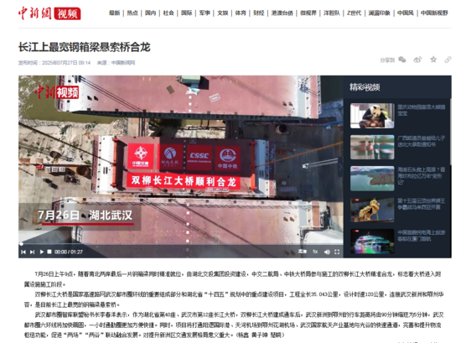
Task: Play the video
Action: coord(41,252)
